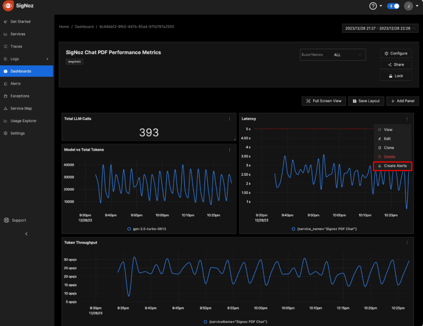Click the Dashboard breadcrumb link
Viewport: 423px width, 326px height.
point(83,27)
